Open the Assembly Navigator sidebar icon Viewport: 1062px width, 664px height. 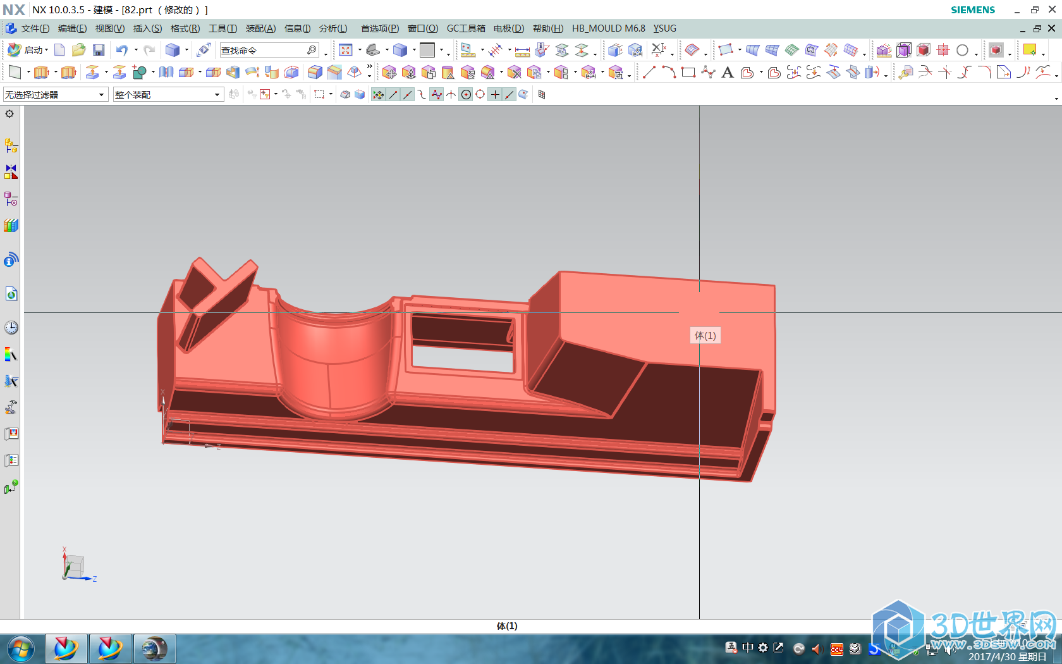(x=11, y=146)
